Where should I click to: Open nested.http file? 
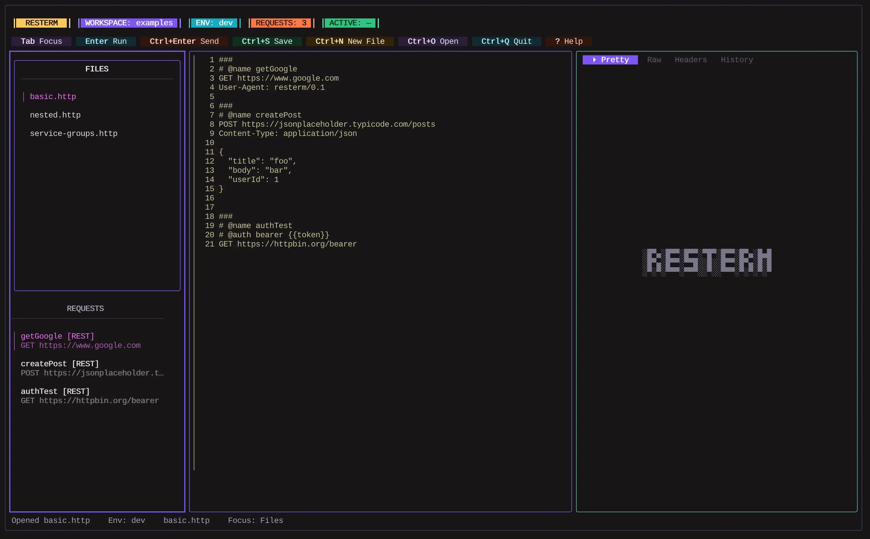(x=55, y=115)
